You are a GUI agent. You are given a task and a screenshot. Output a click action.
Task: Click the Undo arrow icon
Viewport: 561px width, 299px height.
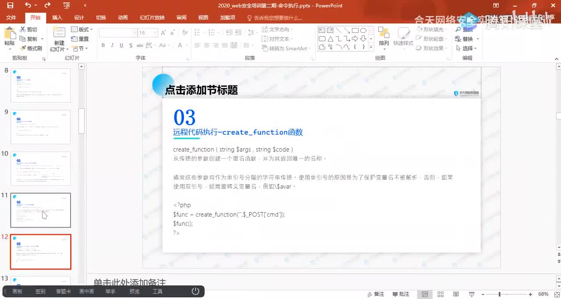point(28,6)
